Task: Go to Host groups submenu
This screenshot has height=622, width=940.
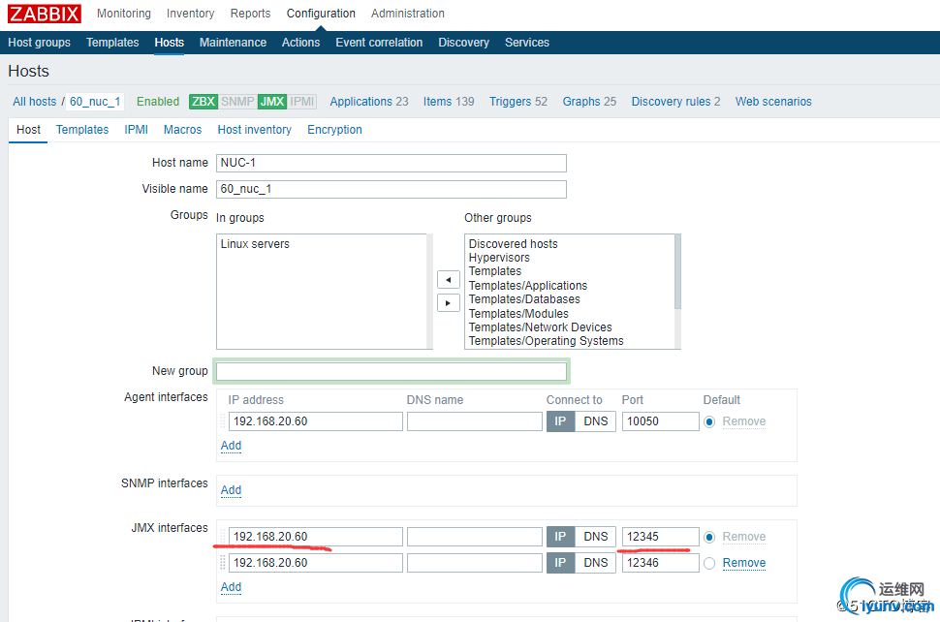Action: [x=39, y=43]
